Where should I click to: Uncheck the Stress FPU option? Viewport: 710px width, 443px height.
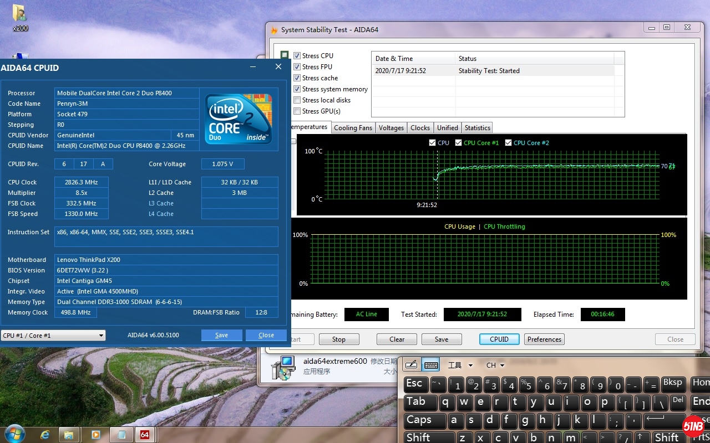(297, 67)
